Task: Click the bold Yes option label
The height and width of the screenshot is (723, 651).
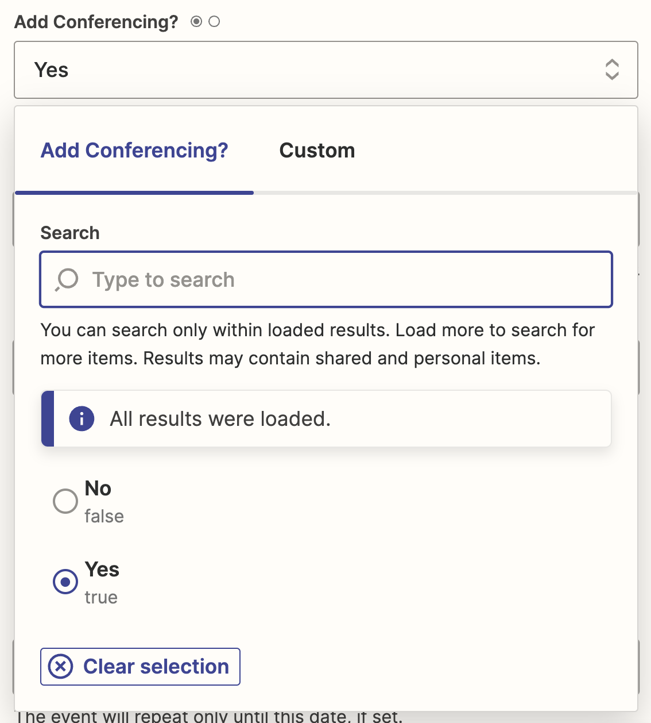Action: click(102, 570)
